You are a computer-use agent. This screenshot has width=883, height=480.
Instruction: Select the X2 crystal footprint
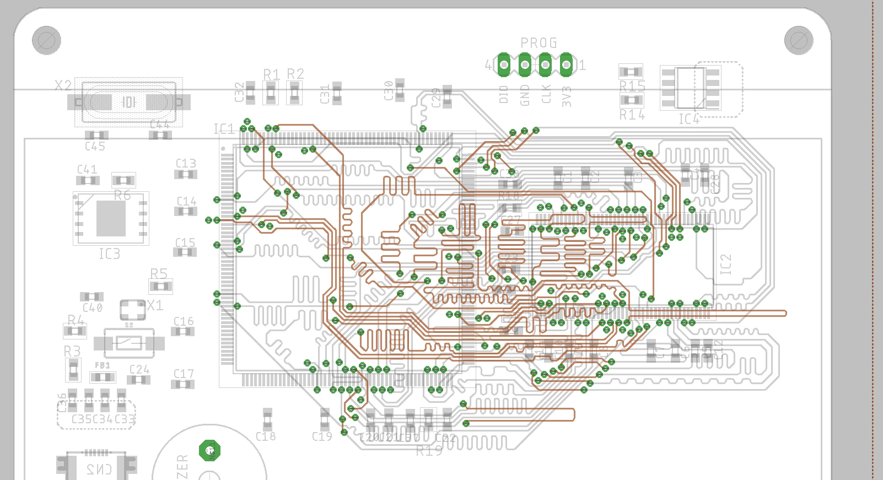129,102
